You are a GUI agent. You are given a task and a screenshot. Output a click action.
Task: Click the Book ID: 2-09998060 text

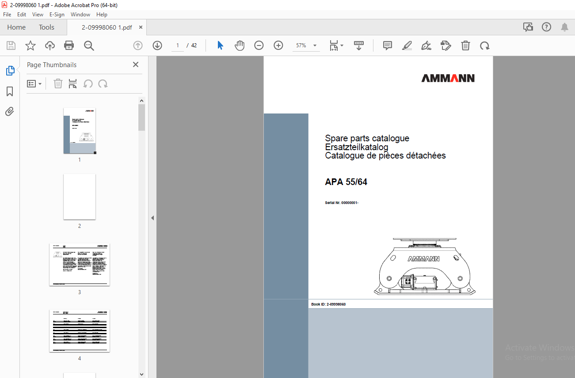(328, 304)
